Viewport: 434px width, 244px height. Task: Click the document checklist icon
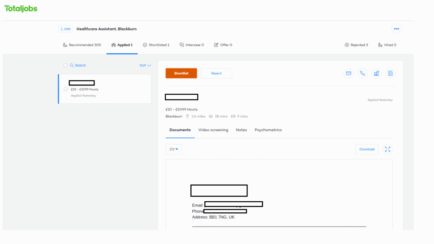390,73
